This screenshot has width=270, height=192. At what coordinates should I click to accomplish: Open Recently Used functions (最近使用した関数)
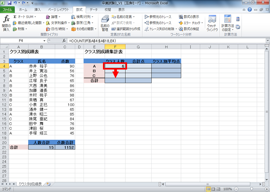pyautogui.click(x=28, y=23)
